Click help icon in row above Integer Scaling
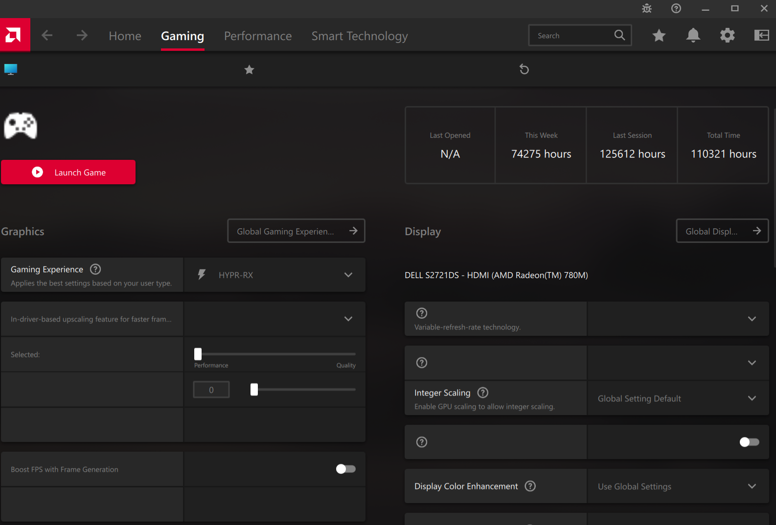776x525 pixels. pyautogui.click(x=422, y=363)
